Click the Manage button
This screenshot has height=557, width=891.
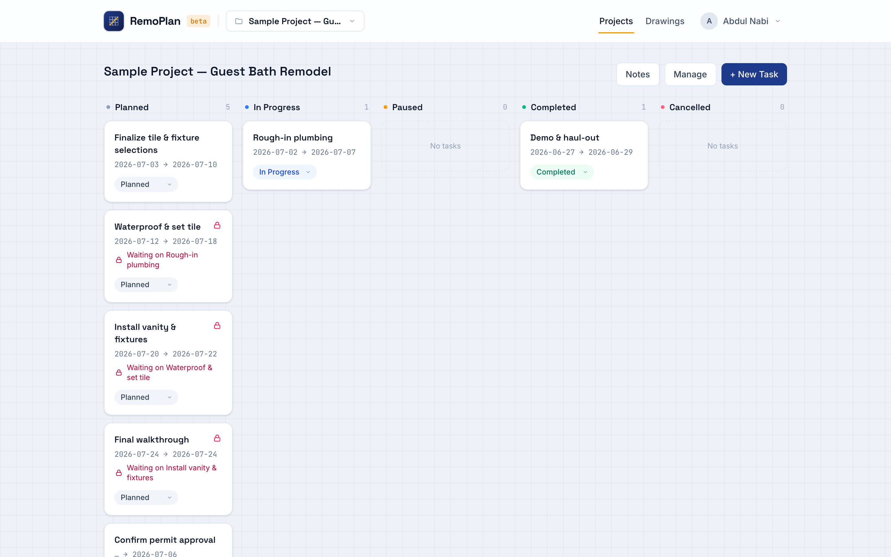tap(690, 74)
